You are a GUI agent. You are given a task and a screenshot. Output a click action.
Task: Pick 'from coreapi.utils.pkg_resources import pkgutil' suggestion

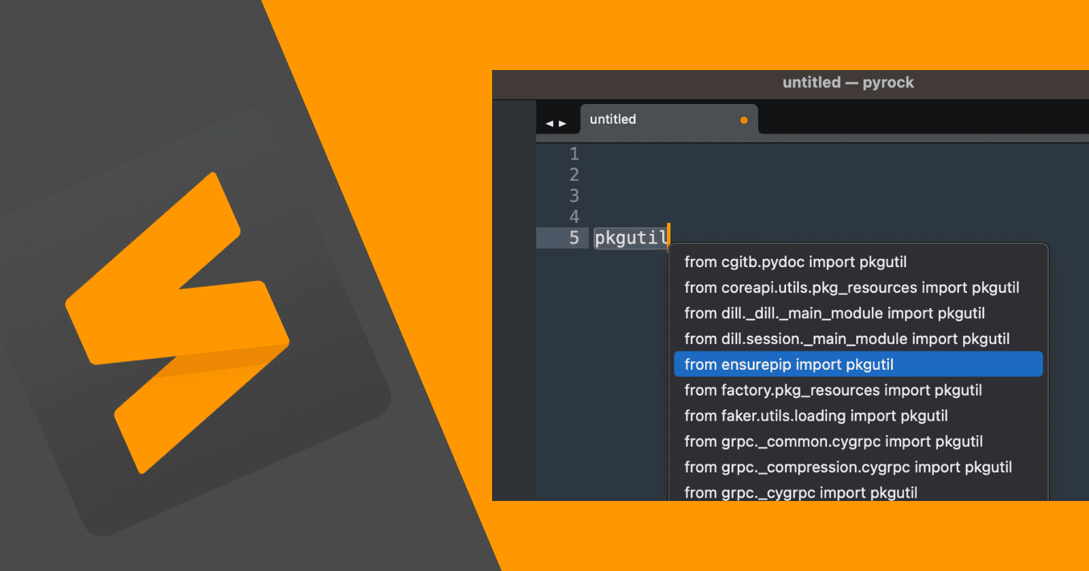851,288
